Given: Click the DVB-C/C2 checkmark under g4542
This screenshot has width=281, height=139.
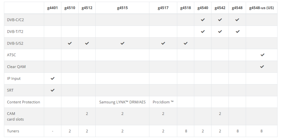Looking at the screenshot, I should pyautogui.click(x=220, y=20).
